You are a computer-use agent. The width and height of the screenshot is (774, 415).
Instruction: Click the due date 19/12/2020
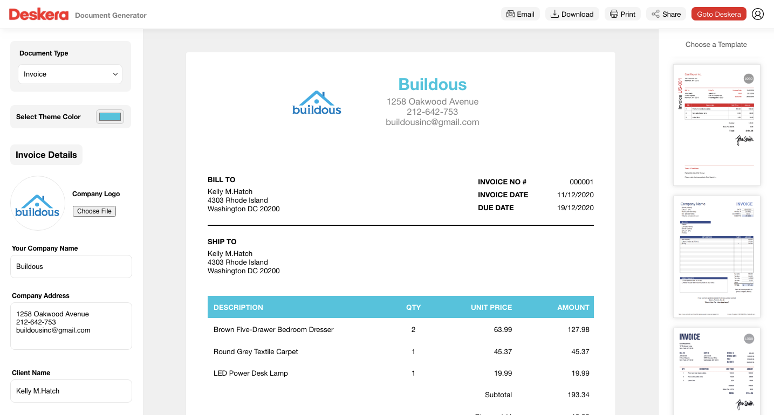tap(576, 207)
